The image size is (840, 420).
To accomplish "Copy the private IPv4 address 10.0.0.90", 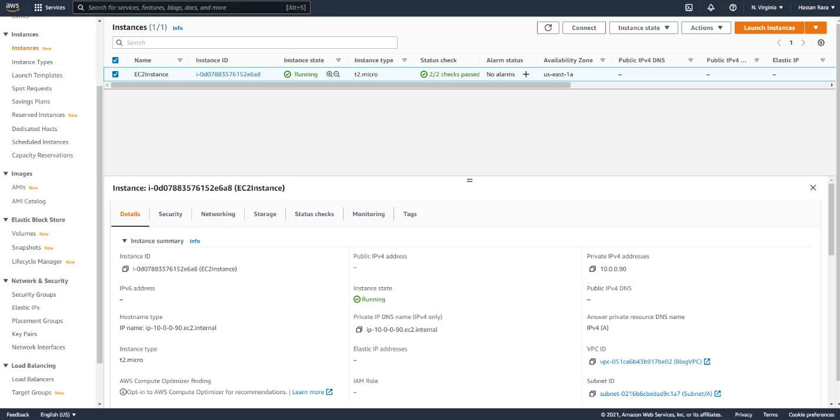I will pyautogui.click(x=592, y=269).
